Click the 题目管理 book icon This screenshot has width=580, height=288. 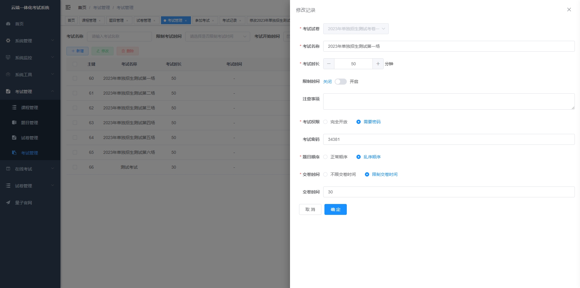[x=14, y=122]
